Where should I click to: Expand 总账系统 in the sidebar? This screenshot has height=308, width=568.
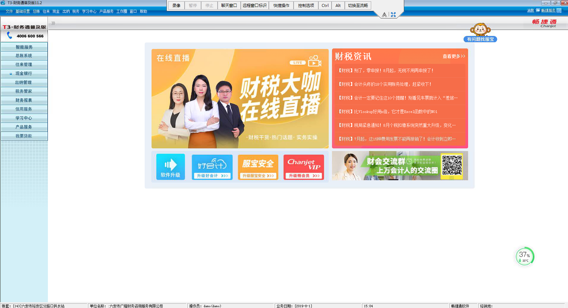click(24, 56)
